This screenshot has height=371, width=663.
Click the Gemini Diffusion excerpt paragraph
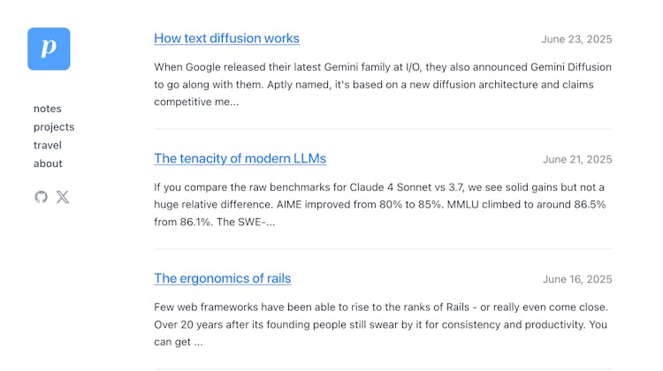pos(382,85)
